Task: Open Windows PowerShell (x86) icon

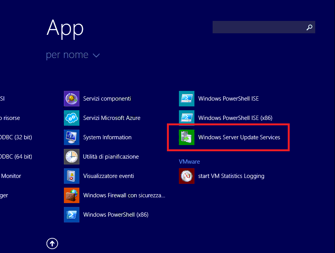Action: (72, 215)
